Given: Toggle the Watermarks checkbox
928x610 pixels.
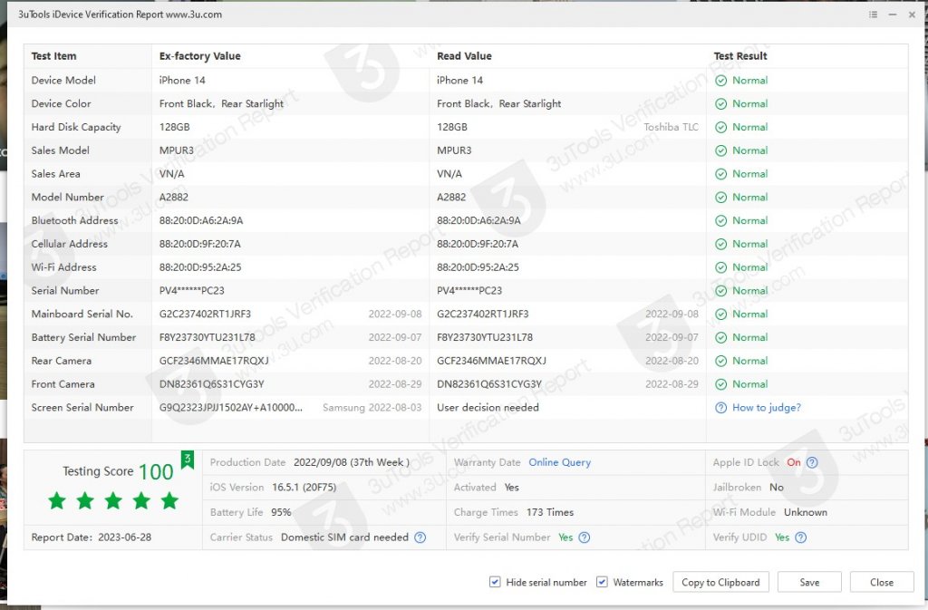Looking at the screenshot, I should click(x=602, y=582).
